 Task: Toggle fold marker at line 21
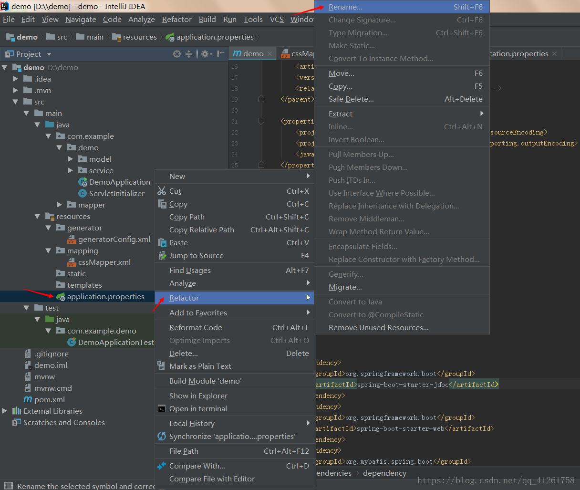point(261,121)
